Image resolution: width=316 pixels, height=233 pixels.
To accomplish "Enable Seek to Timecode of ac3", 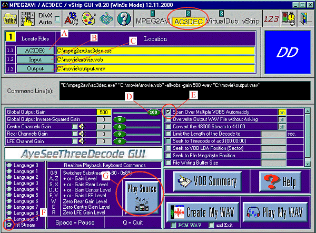I will 169,141.
